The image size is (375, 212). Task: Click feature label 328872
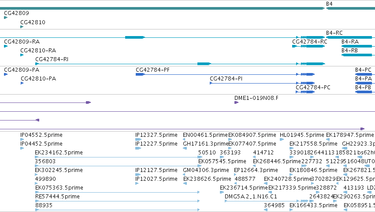[x=326, y=188]
